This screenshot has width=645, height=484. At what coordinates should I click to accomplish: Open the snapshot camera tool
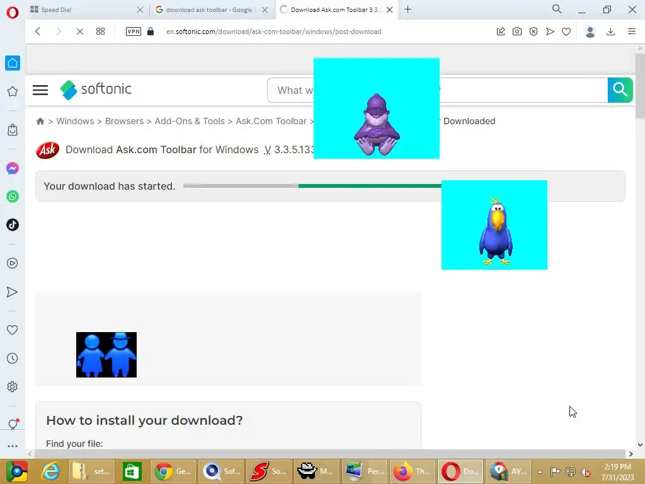517,32
